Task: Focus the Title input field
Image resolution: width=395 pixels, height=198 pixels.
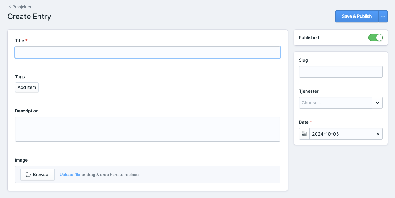Action: tap(147, 52)
